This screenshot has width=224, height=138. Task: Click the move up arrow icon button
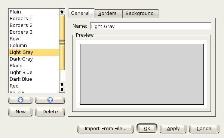[x=50, y=100]
